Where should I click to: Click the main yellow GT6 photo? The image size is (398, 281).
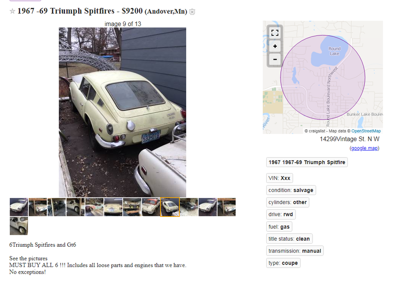coord(122,112)
